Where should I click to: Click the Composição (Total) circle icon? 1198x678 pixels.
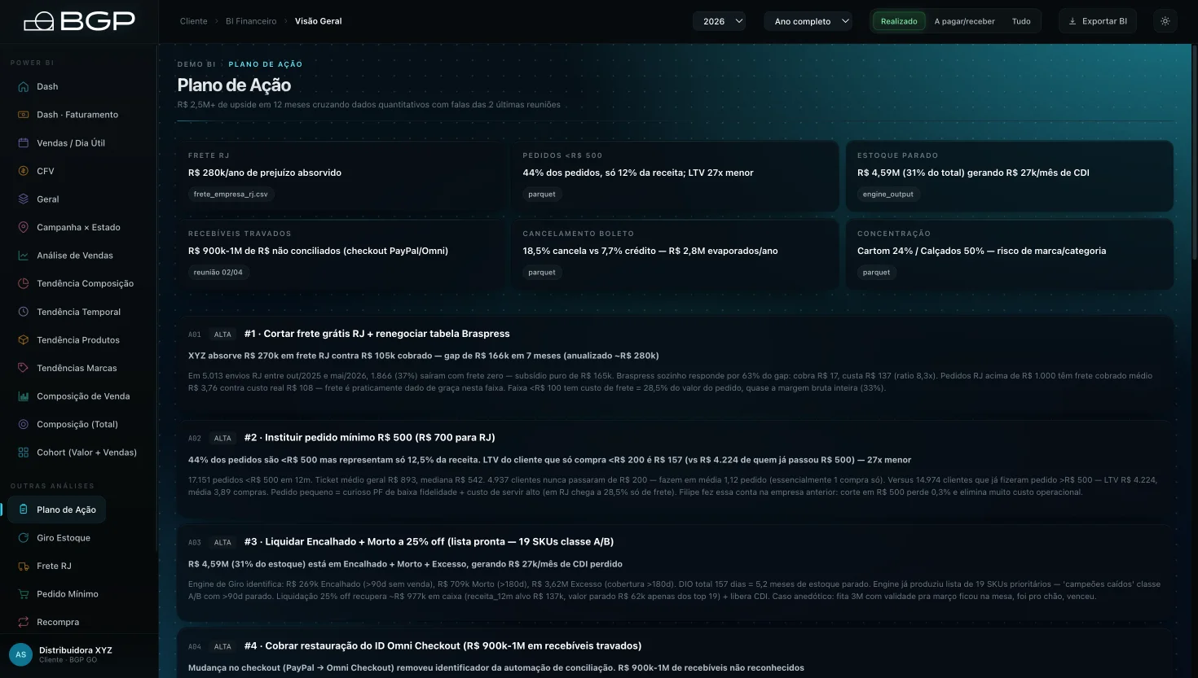click(x=24, y=424)
